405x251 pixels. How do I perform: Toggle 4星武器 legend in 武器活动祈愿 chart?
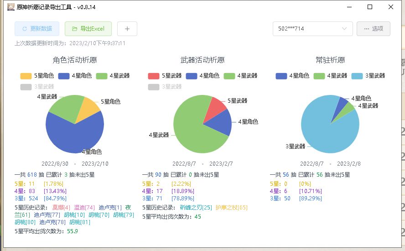coord(240,76)
